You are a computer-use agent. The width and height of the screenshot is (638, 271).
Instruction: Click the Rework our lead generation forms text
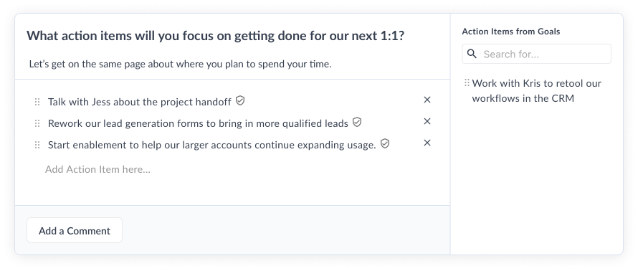198,123
